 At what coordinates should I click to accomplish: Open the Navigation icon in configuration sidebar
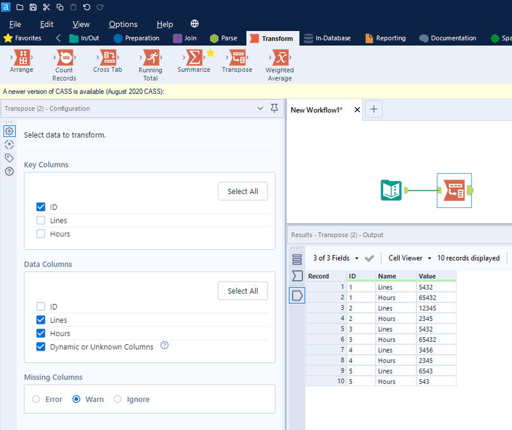click(x=10, y=145)
